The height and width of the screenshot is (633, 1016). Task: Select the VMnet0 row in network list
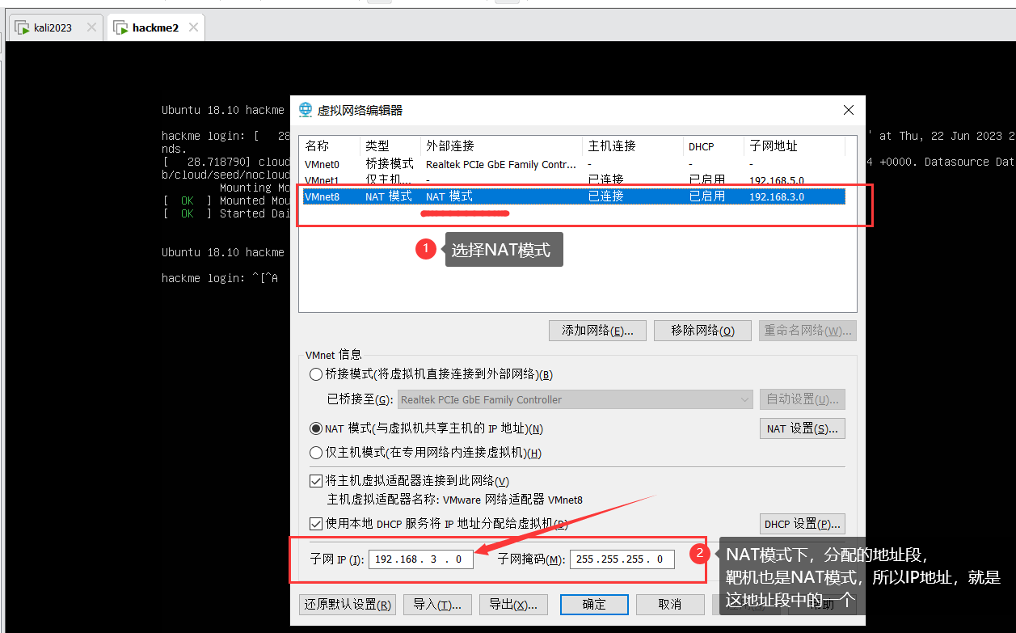(x=574, y=164)
